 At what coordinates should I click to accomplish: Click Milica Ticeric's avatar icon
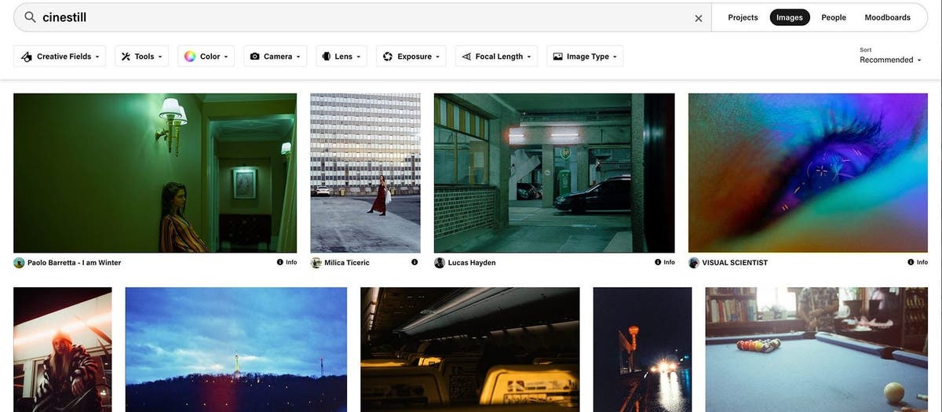(x=316, y=263)
